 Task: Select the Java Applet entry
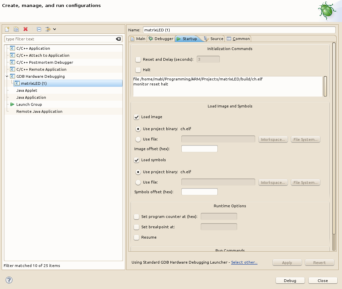tap(27, 90)
